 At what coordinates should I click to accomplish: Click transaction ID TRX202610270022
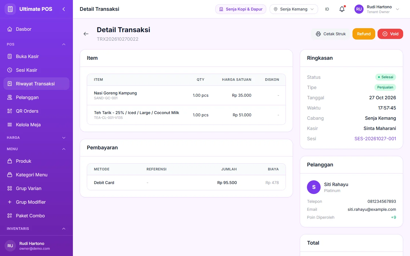point(118,39)
